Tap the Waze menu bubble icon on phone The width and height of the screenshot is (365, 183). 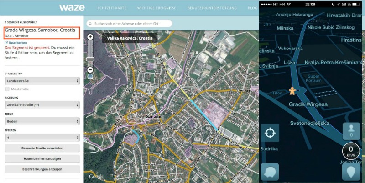(270, 172)
